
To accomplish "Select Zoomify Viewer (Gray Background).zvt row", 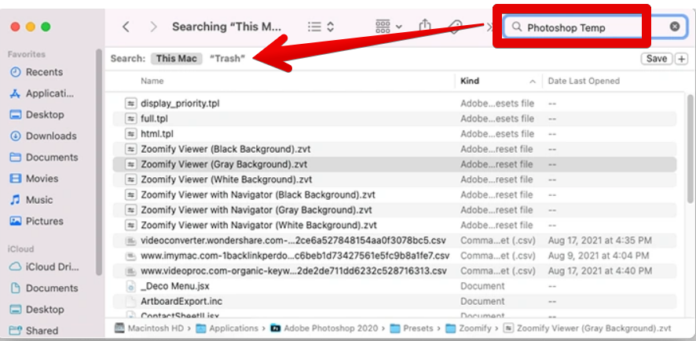I will click(394, 165).
